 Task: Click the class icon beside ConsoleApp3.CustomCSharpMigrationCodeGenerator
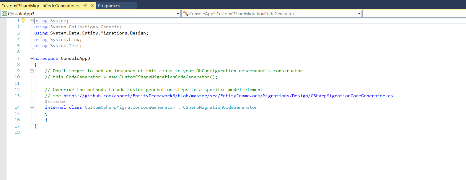(185, 14)
